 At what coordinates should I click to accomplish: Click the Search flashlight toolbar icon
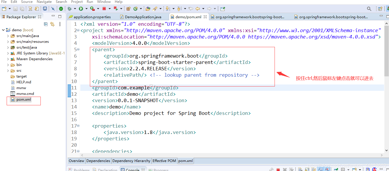pyautogui.click(x=155, y=9)
